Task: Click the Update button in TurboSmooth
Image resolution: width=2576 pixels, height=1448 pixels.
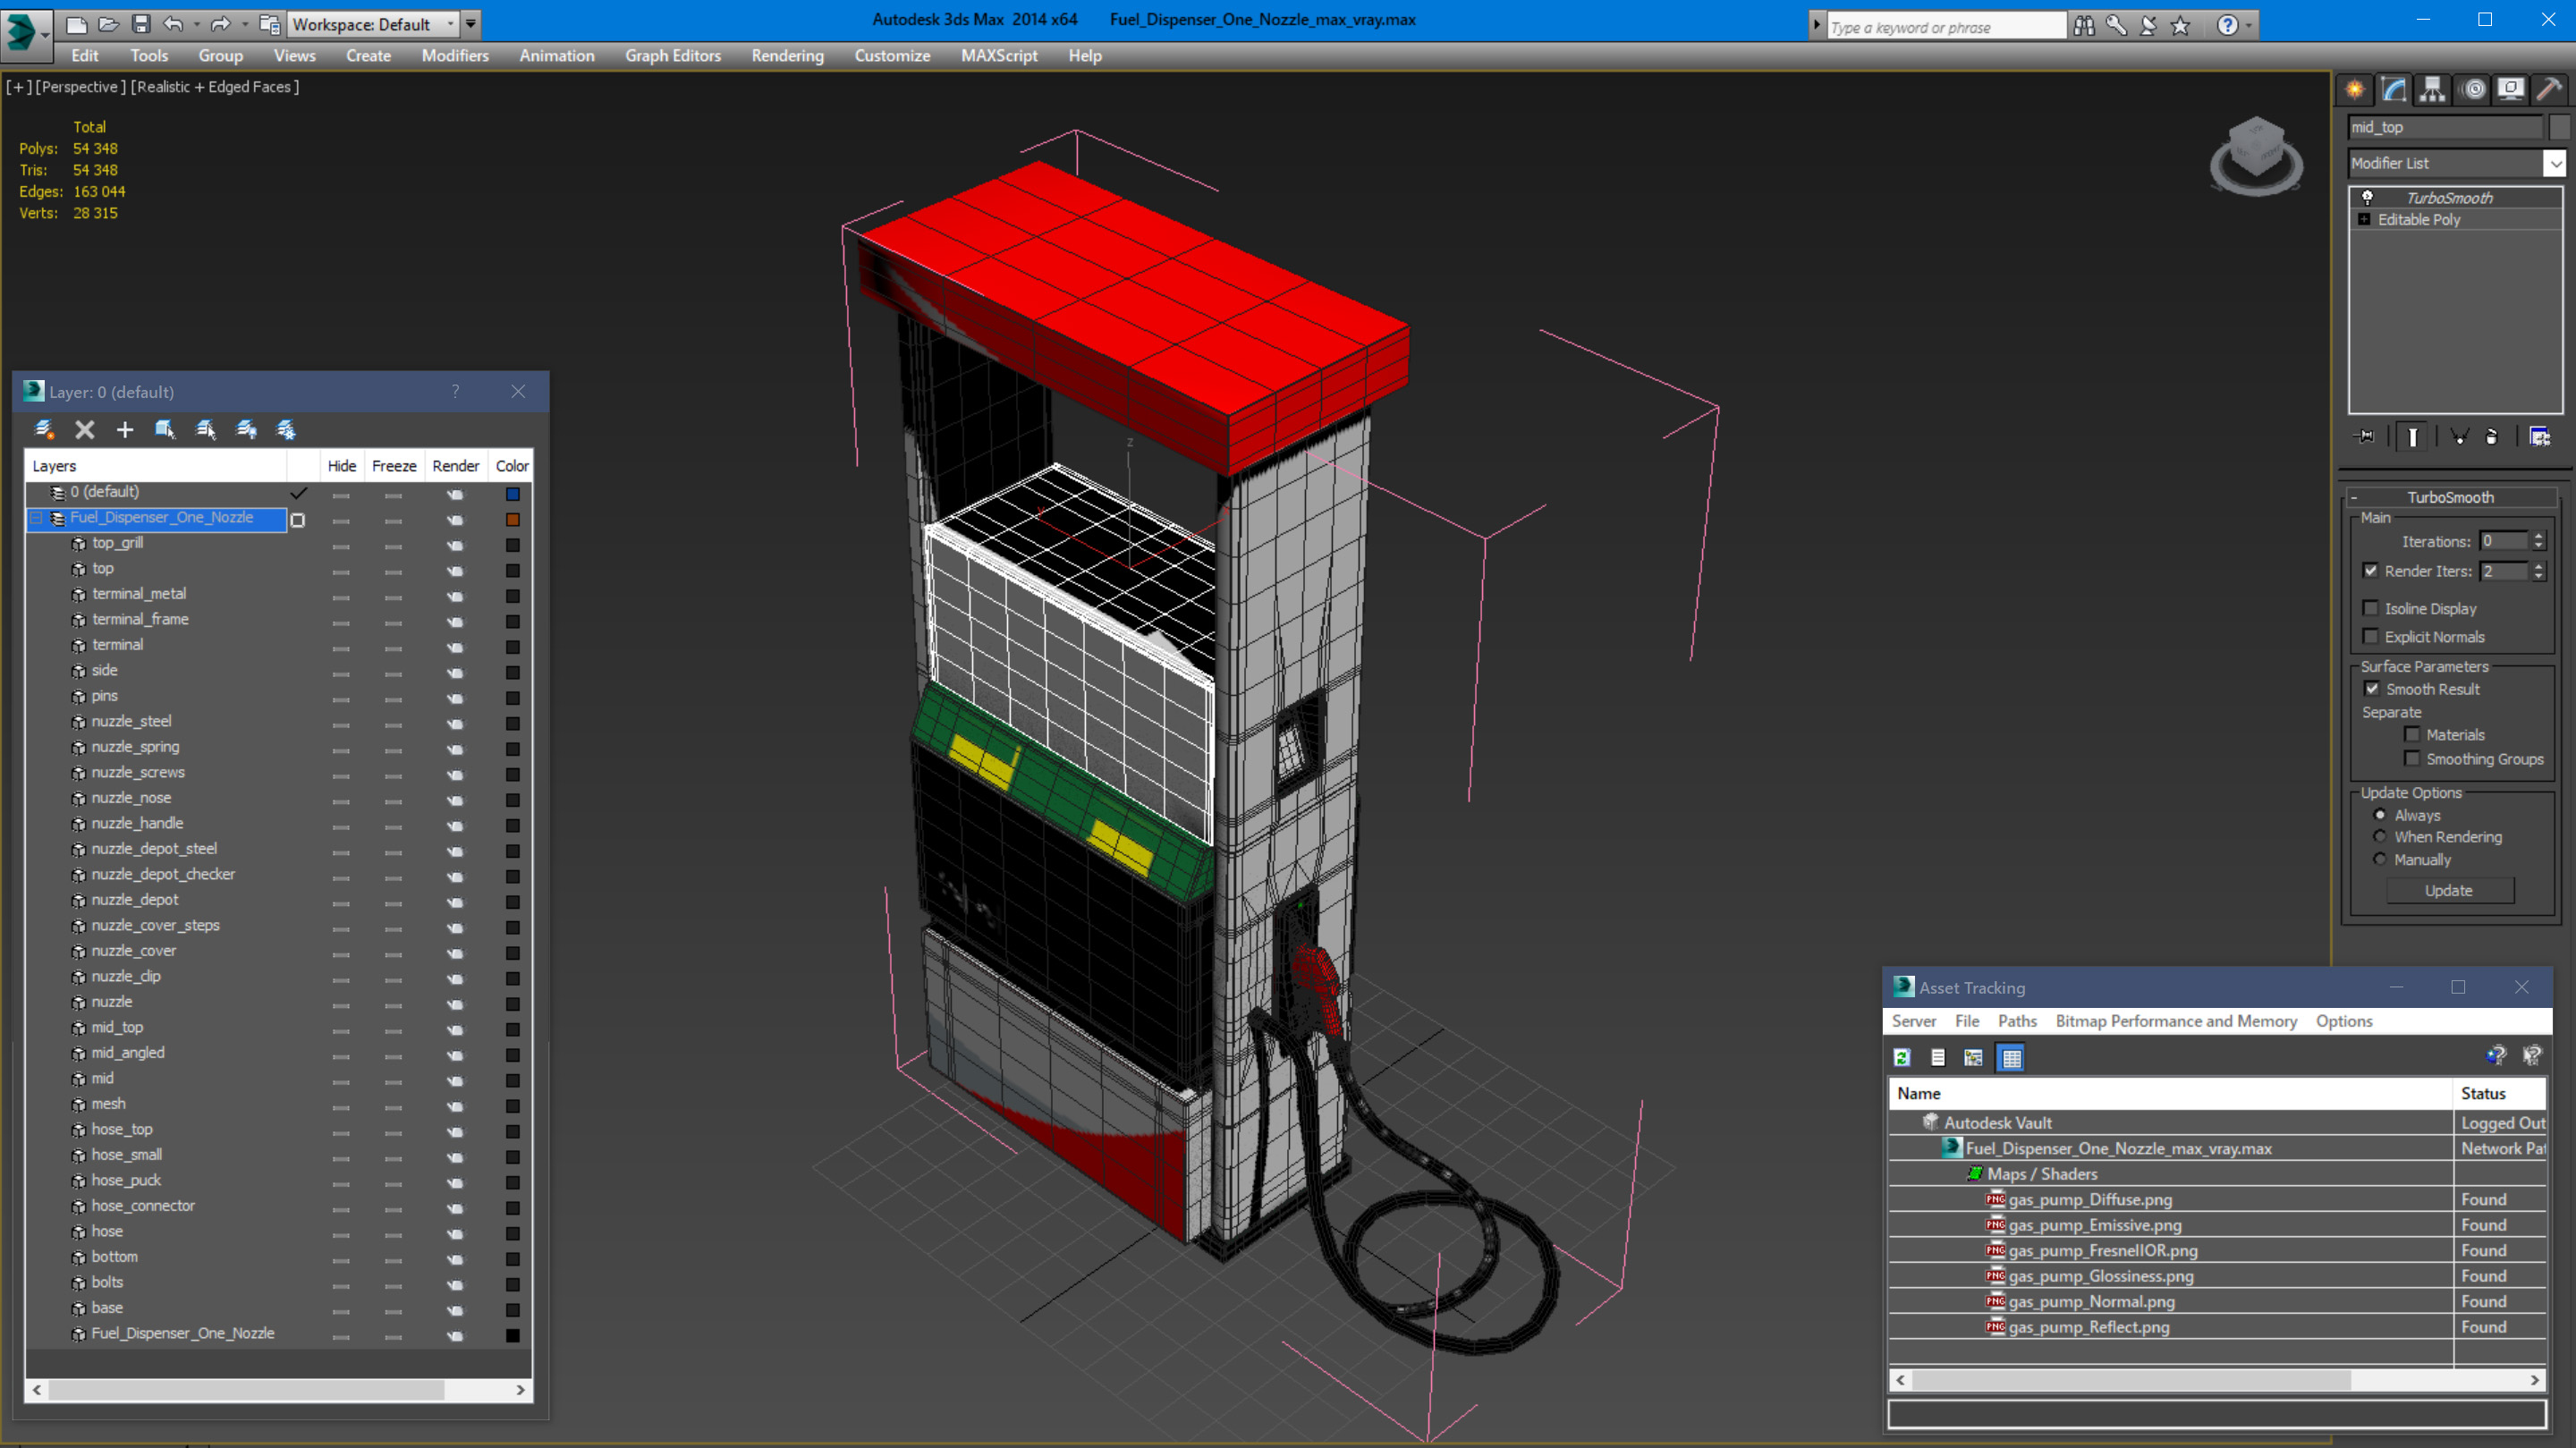Action: point(2449,890)
